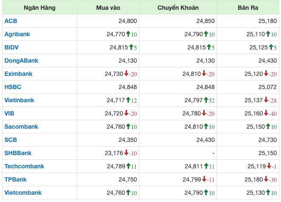Open the Vietcombank link
This screenshot has height=202, width=281.
coord(23,193)
